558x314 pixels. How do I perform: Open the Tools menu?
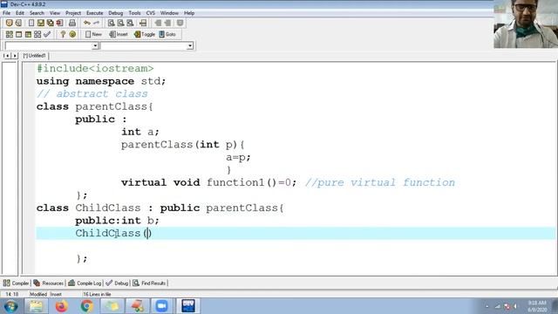134,13
